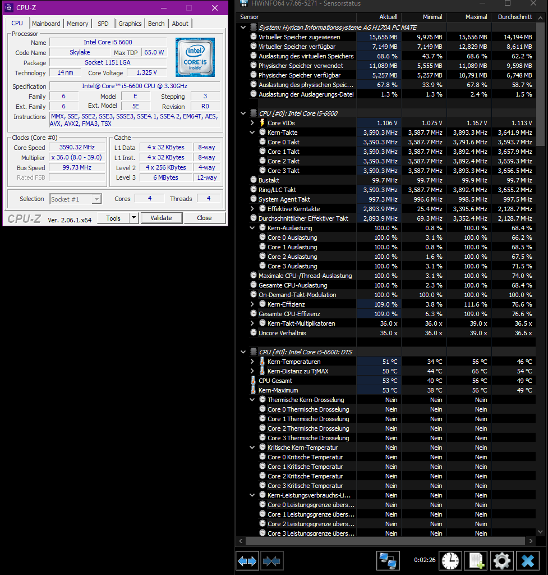Select the Core 2 Thermische Drosselung row
This screenshot has width=548, height=575.
coord(386,428)
